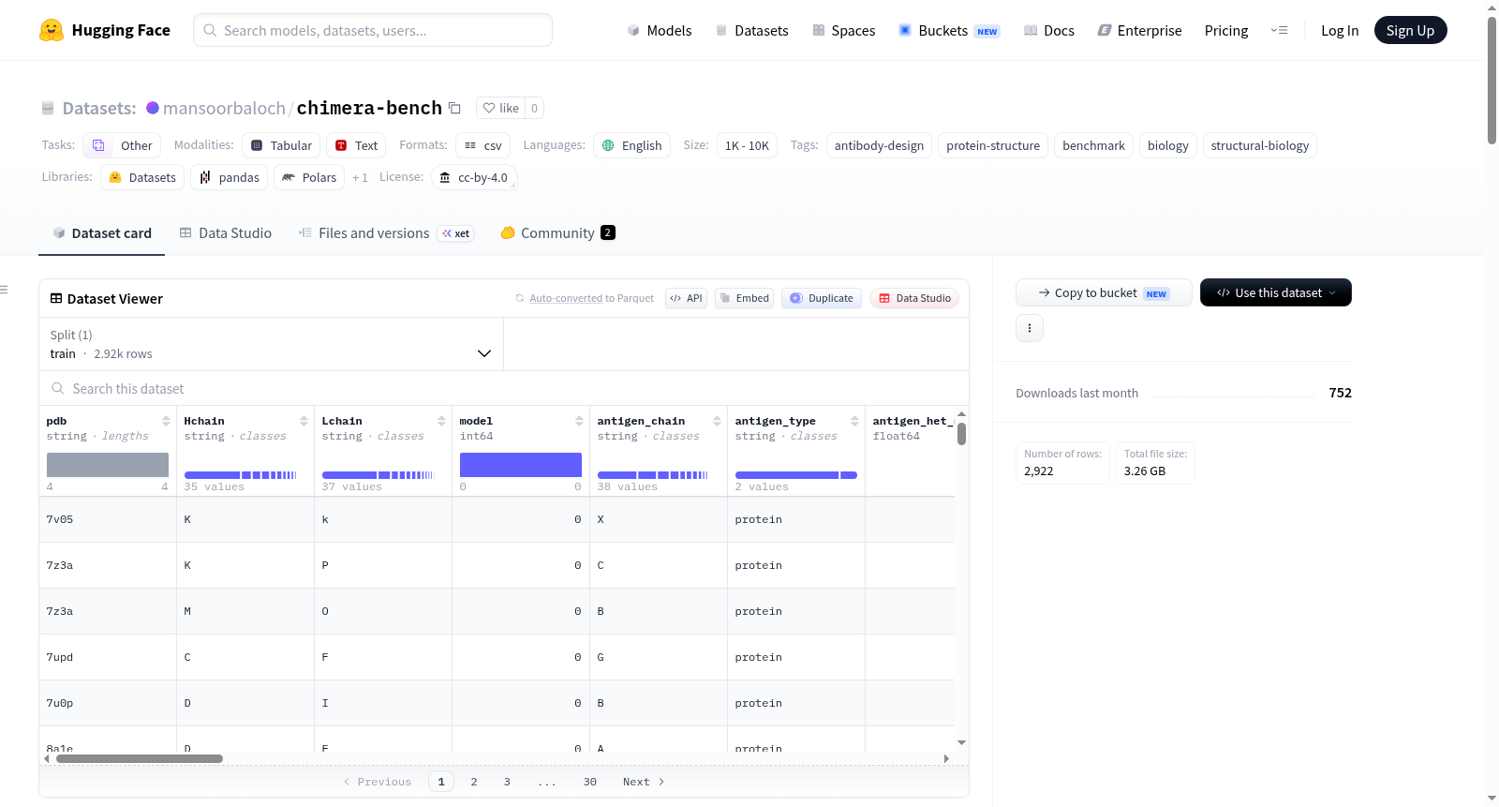Image resolution: width=1499 pixels, height=807 pixels.
Task: Show the +1 more libraries
Action: point(360,177)
